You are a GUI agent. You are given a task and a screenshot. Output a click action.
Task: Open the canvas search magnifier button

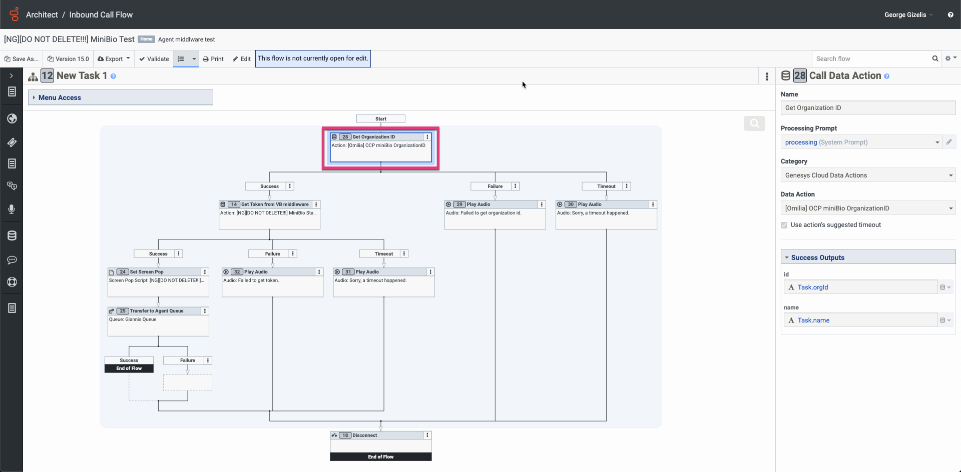point(754,123)
